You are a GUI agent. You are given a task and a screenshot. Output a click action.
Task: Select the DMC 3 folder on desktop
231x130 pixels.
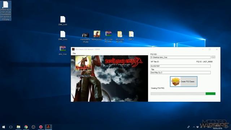[x=131, y=35]
